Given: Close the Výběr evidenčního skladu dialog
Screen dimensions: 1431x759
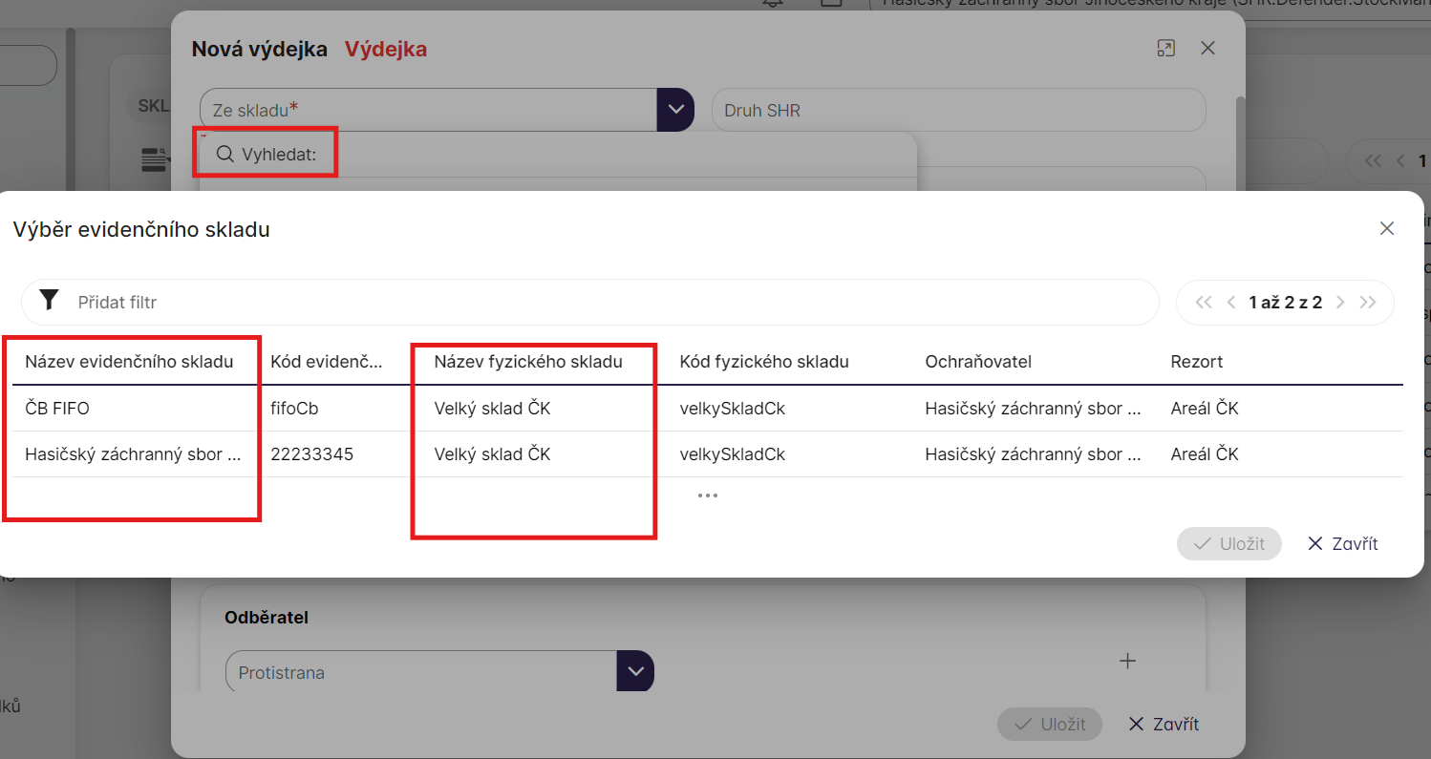Looking at the screenshot, I should pos(1387,228).
